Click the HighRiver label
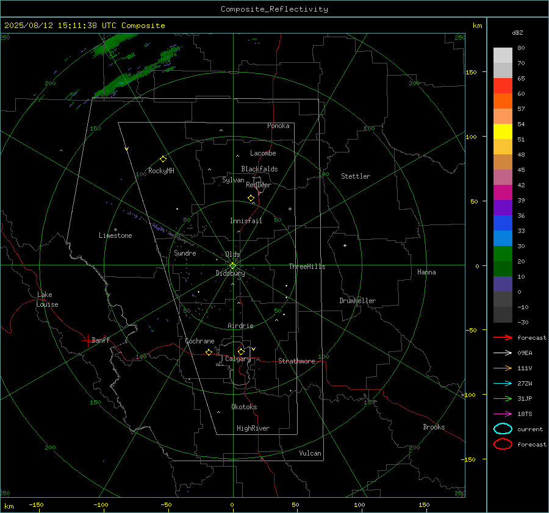 (253, 428)
